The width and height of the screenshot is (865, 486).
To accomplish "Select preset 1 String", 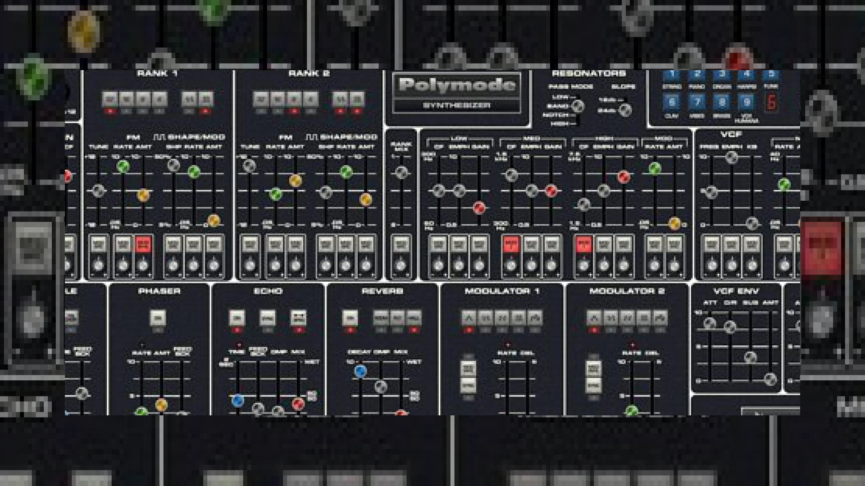I will tap(672, 75).
